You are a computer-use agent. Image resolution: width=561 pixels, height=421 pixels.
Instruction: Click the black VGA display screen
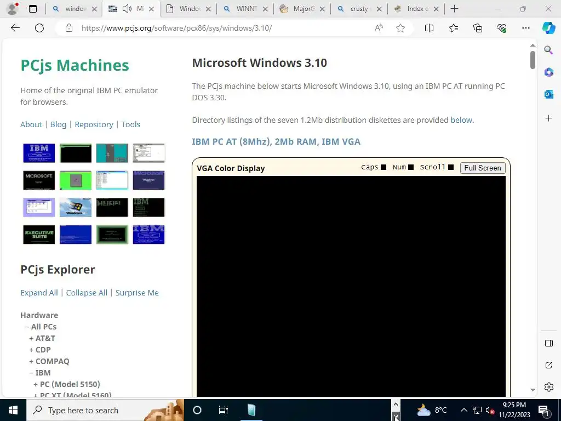(x=351, y=286)
